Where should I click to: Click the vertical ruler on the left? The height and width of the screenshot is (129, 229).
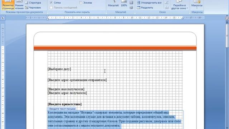tap(3, 76)
